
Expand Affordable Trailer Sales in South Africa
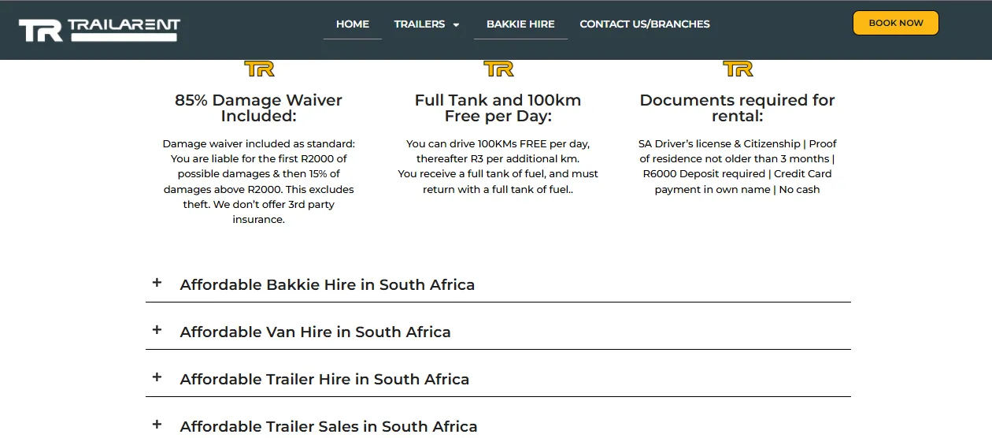click(x=328, y=427)
